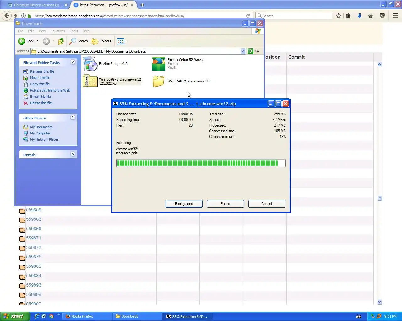Click Delete this file link
This screenshot has height=321, width=402.
click(x=41, y=103)
